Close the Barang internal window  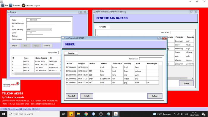[85, 12]
